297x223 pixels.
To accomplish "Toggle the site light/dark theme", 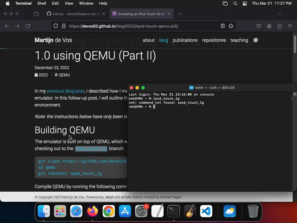I will pos(256,40).
